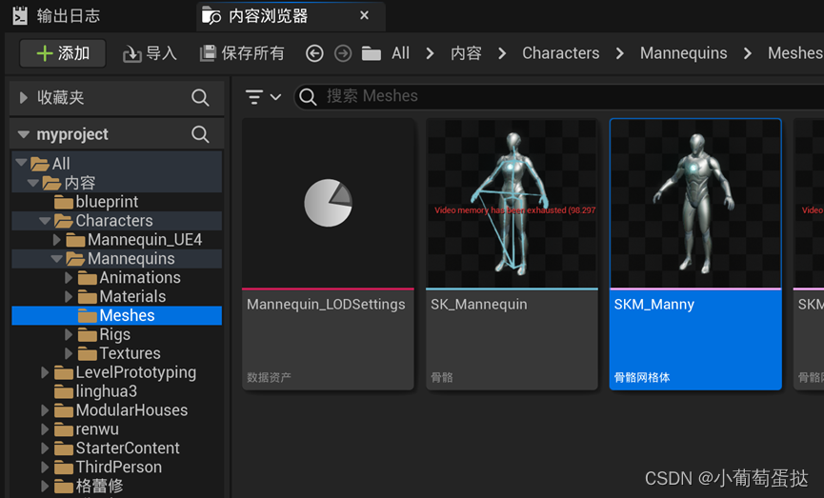The image size is (824, 498).
Task: Open the 输出日志 output log tab
Action: point(55,16)
